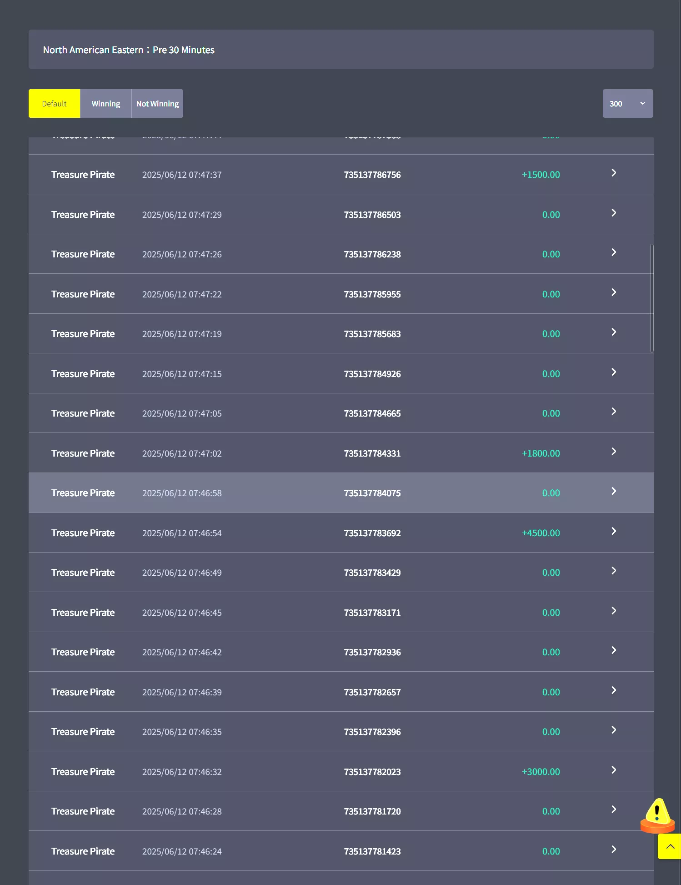This screenshot has width=681, height=885.
Task: Select the Default filter tab
Action: (x=55, y=104)
